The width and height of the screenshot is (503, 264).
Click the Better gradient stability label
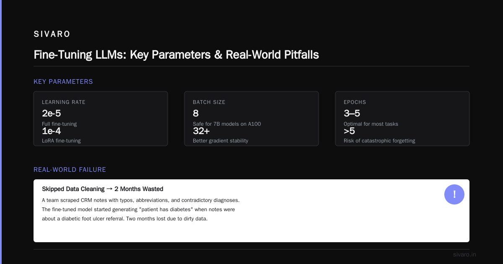(220, 141)
